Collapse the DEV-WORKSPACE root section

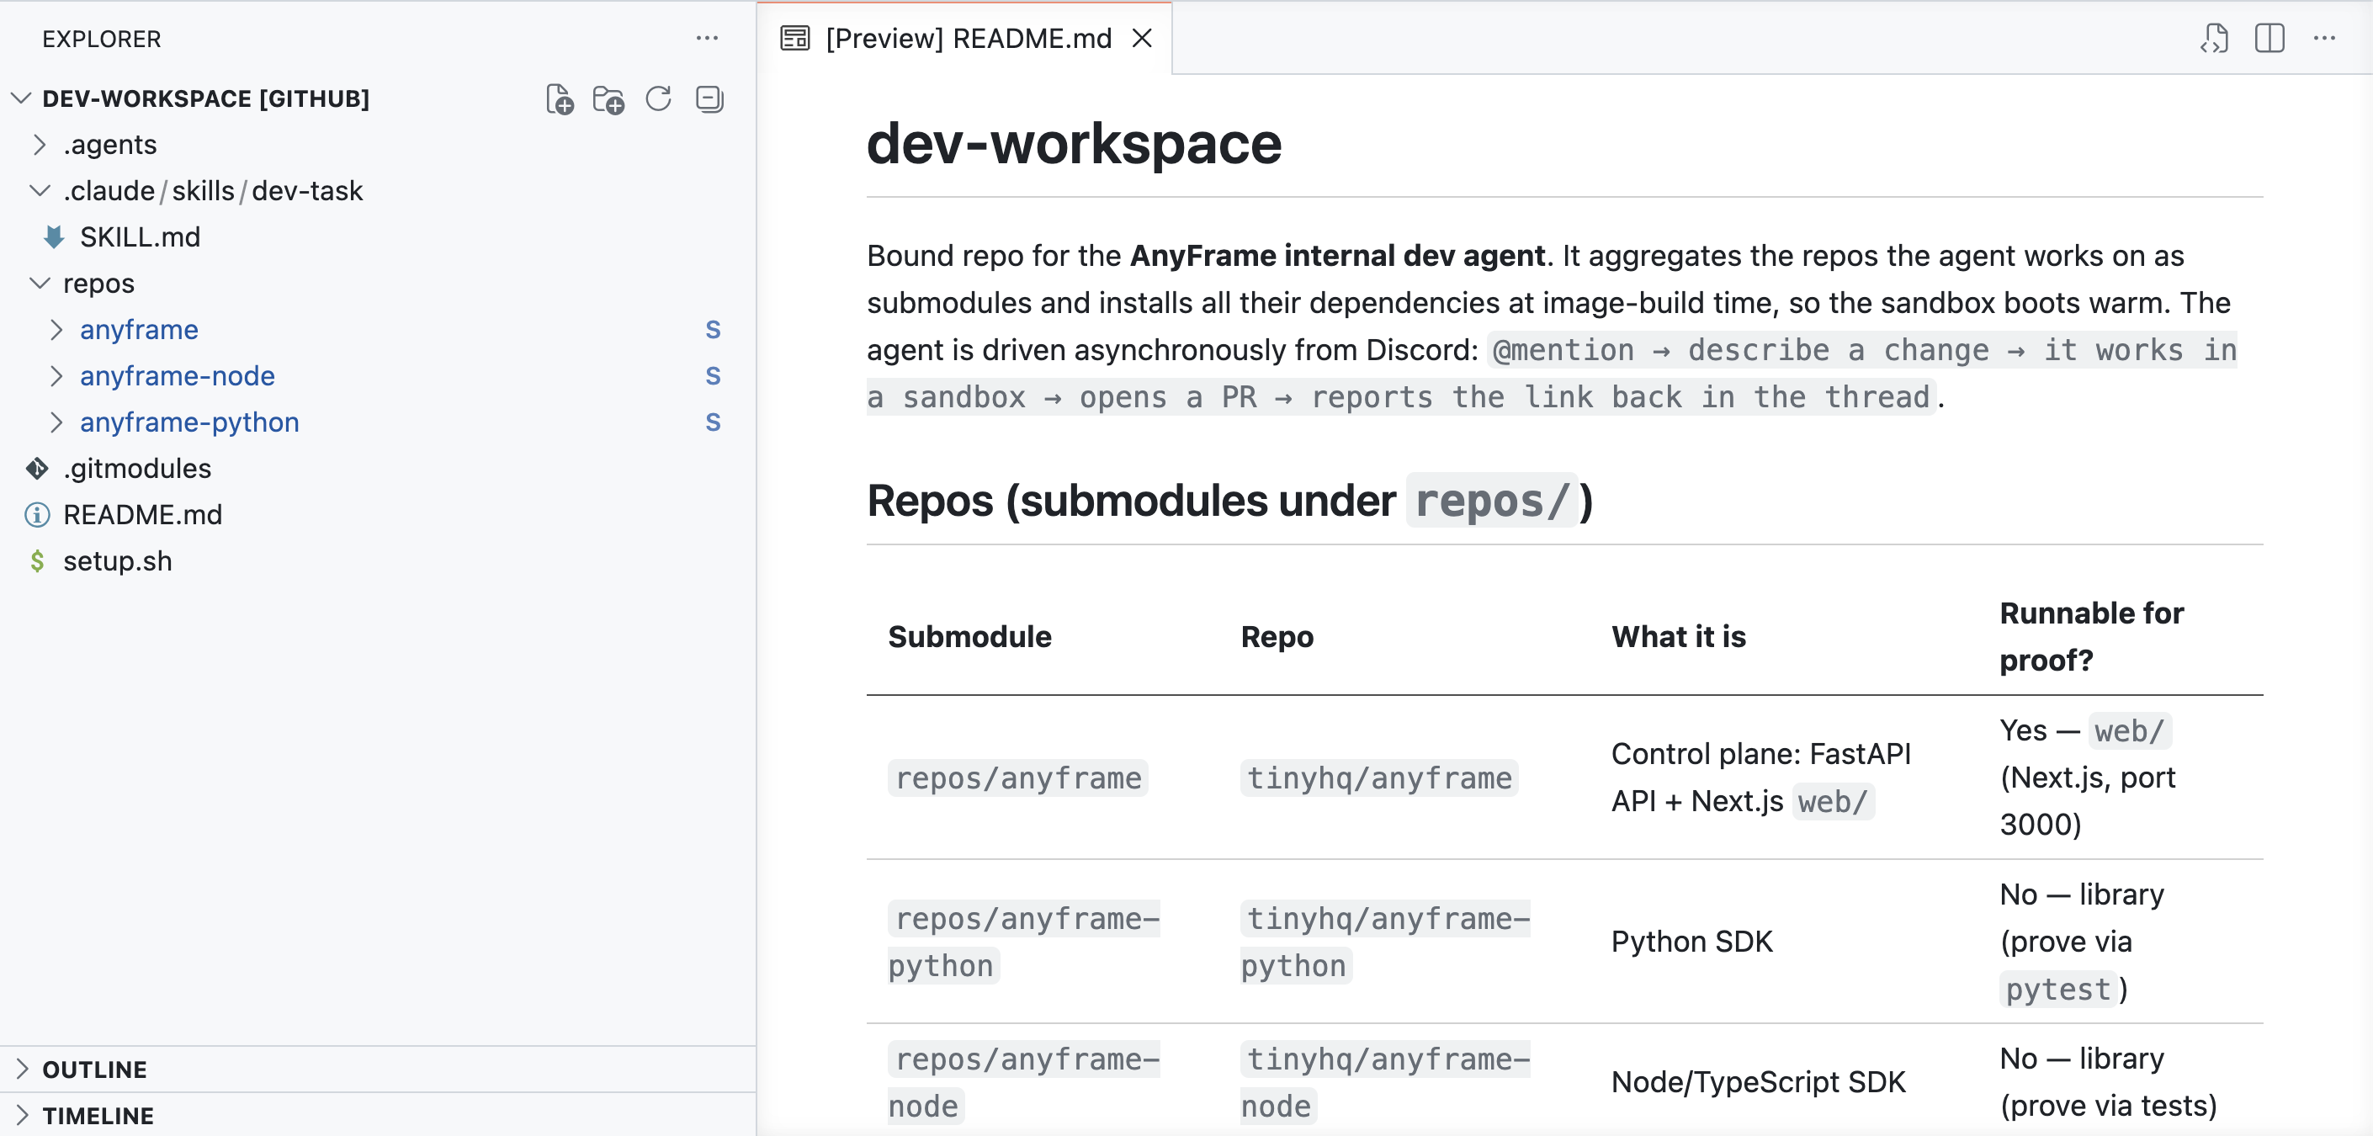(x=21, y=98)
